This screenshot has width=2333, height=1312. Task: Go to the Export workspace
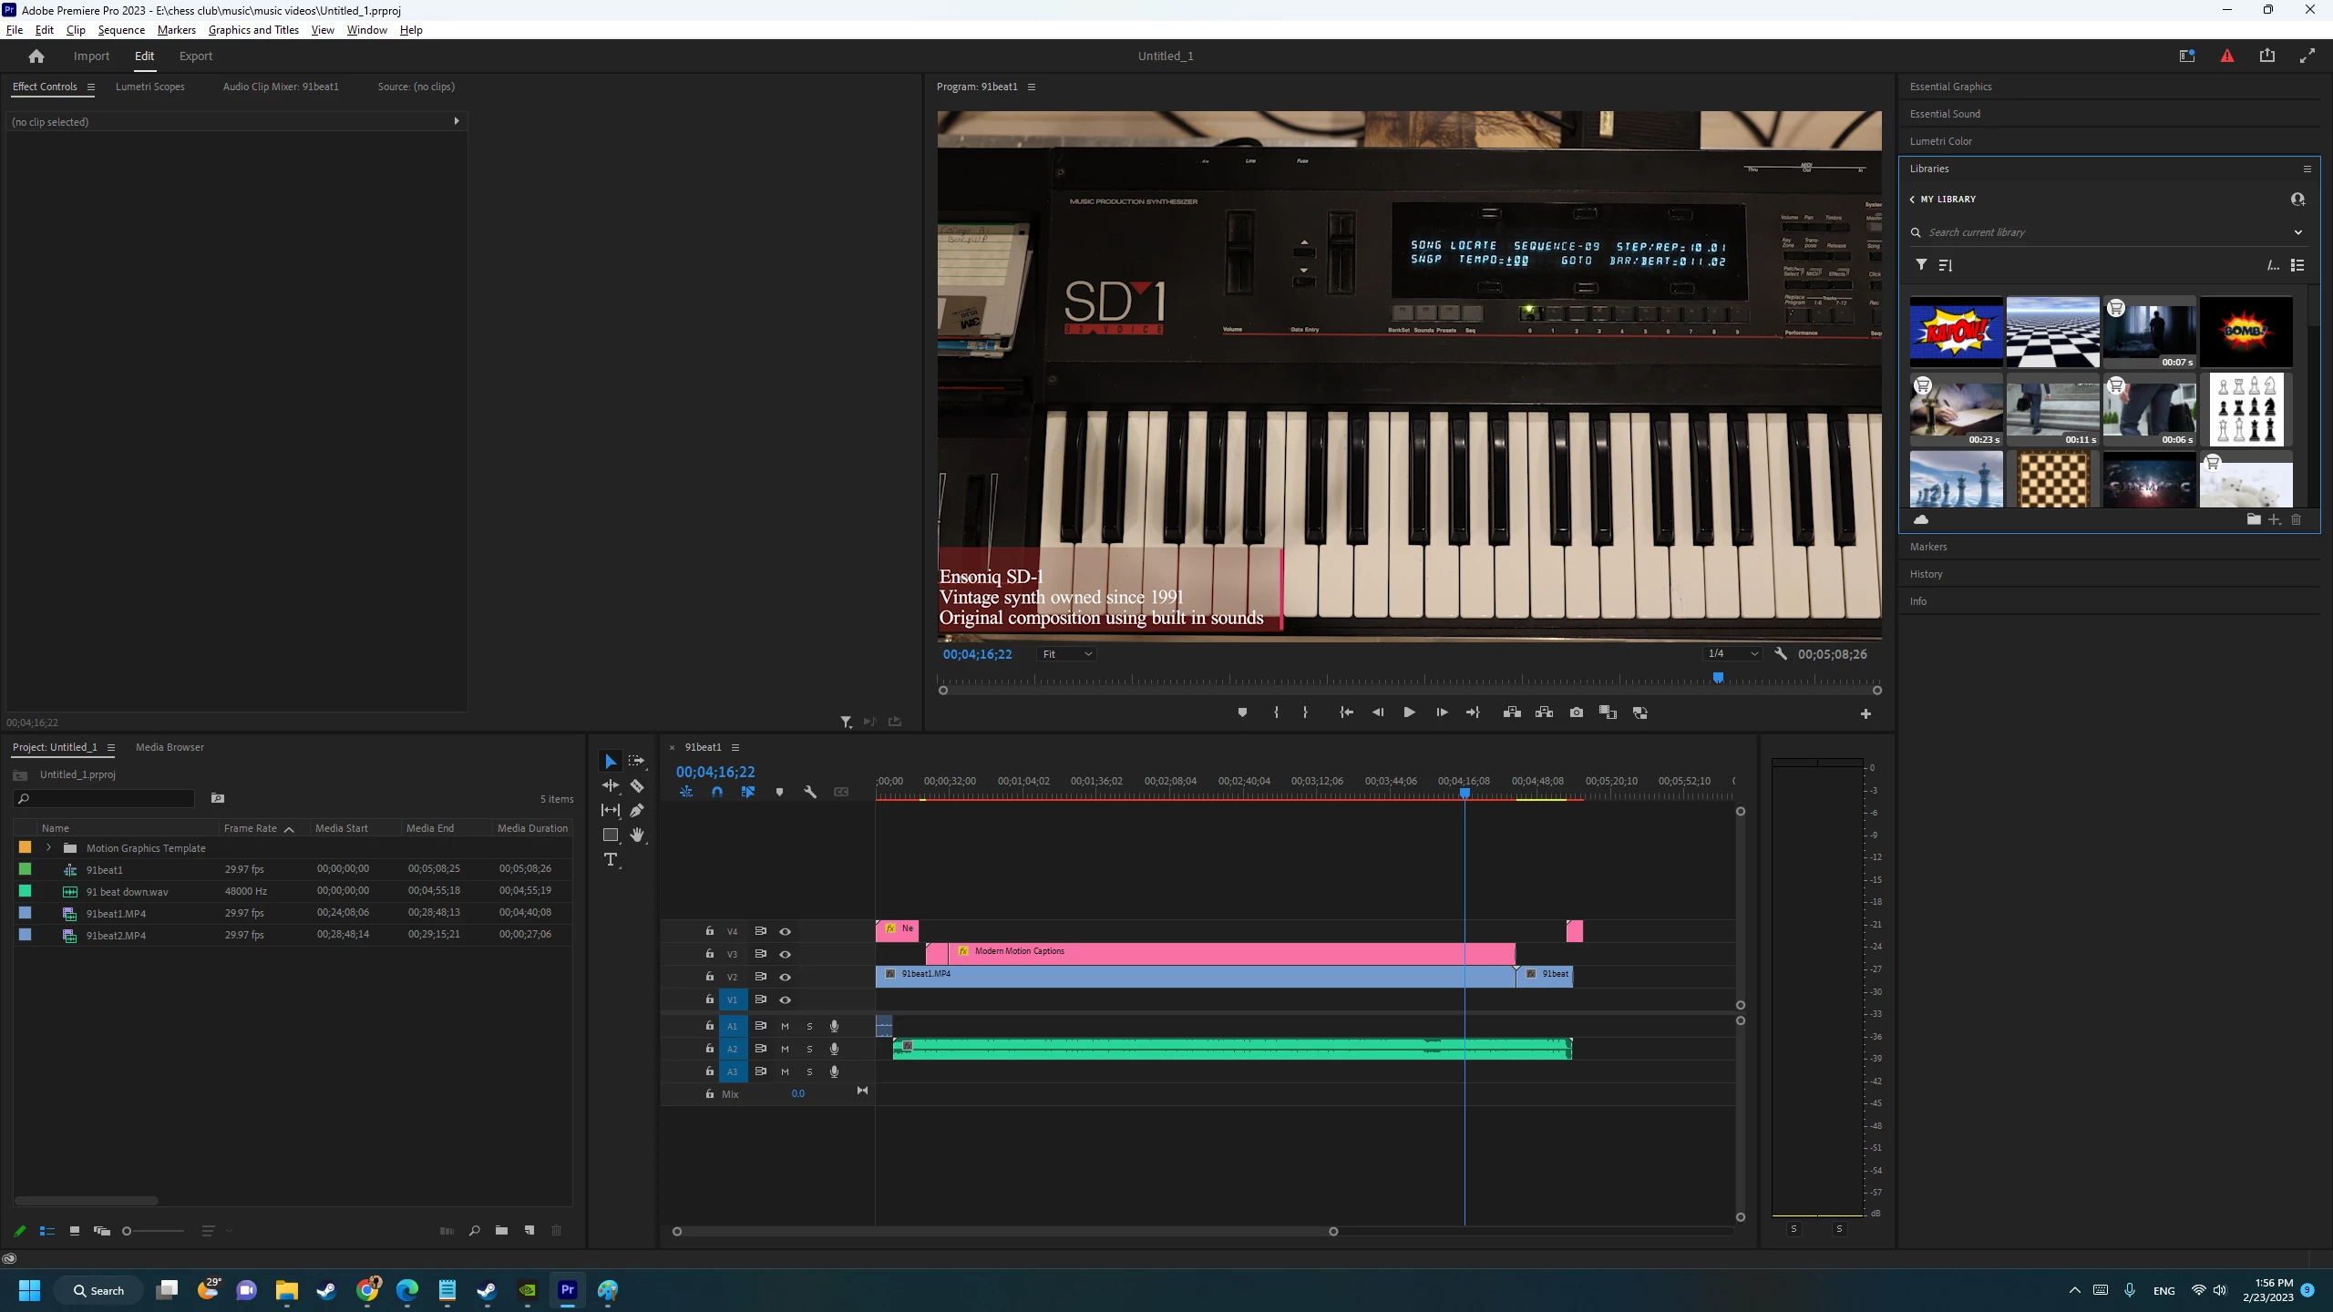click(x=195, y=56)
